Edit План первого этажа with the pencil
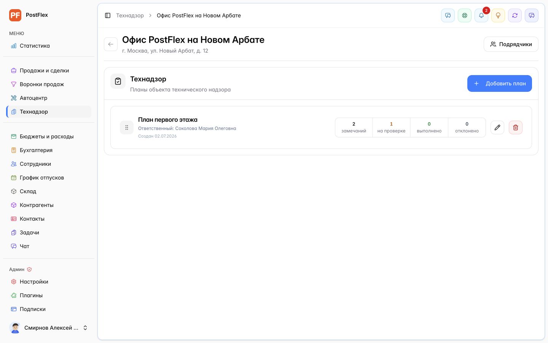 point(497,128)
